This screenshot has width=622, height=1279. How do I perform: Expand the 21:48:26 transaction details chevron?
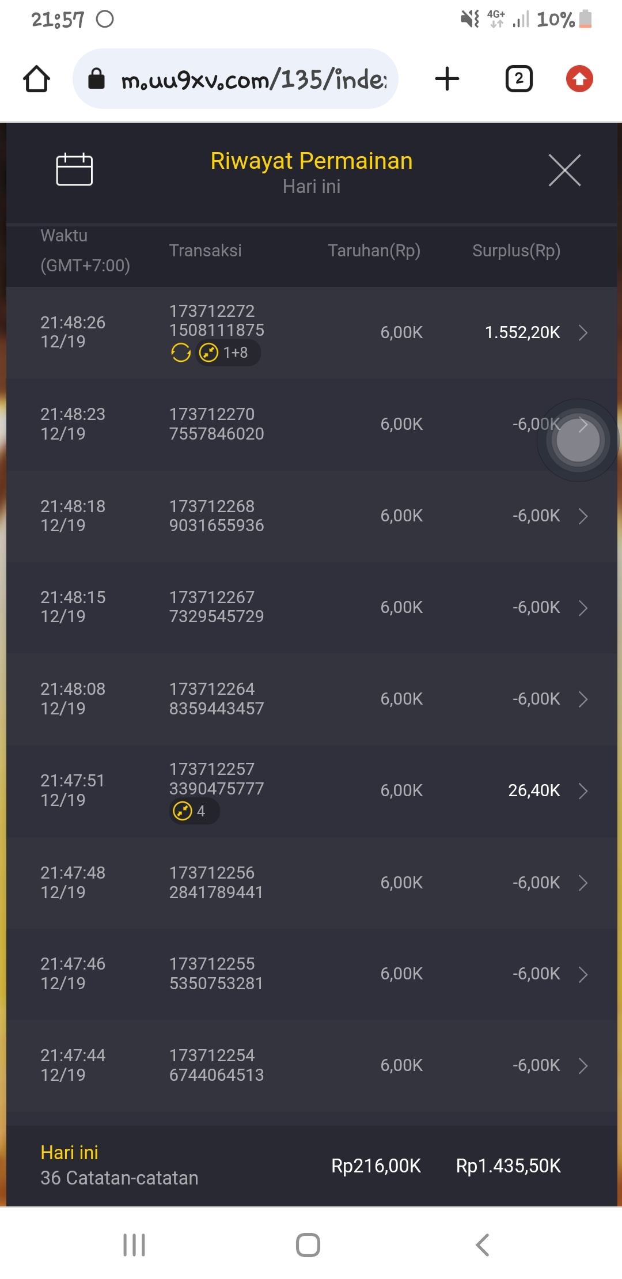pyautogui.click(x=583, y=332)
